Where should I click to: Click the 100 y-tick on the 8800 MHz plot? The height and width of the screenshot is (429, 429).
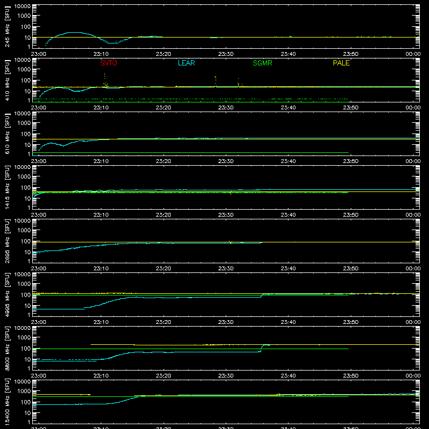tap(25, 349)
